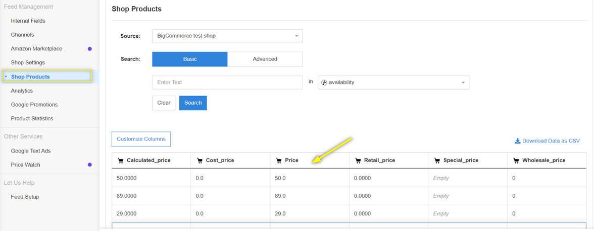Click the Price column header
The height and width of the screenshot is (231, 594).
coord(310,161)
